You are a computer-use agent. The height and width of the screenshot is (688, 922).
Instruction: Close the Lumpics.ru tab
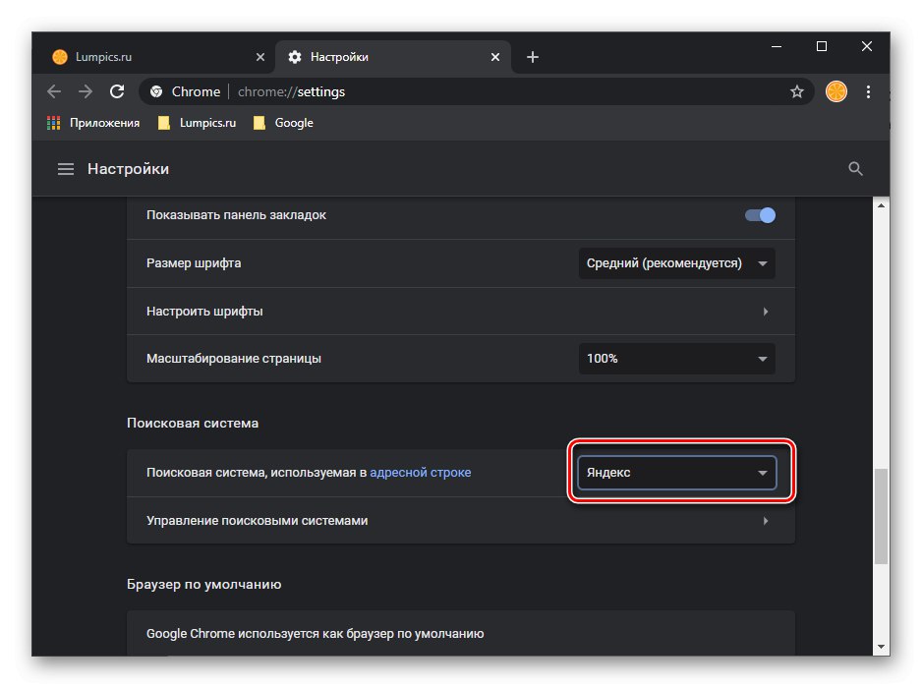coord(260,57)
